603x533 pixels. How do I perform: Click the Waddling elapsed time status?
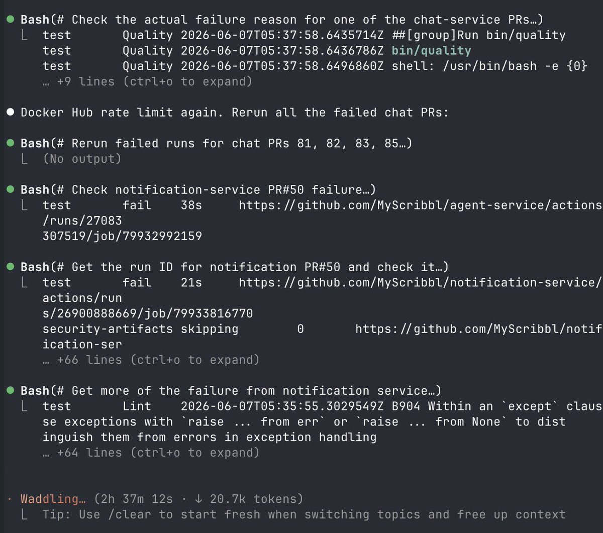[x=162, y=499]
